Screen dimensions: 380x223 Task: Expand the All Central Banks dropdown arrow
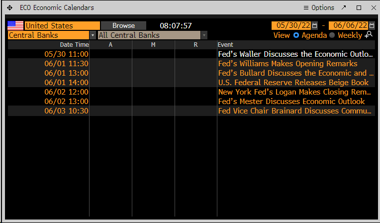204,35
